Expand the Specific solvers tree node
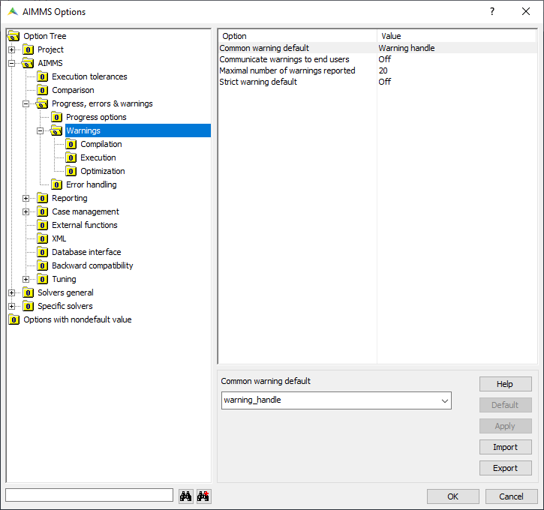 pos(12,307)
